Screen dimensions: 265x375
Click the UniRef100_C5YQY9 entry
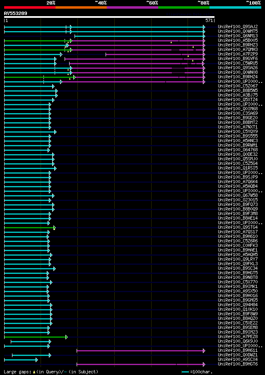pyautogui.click(x=238, y=131)
